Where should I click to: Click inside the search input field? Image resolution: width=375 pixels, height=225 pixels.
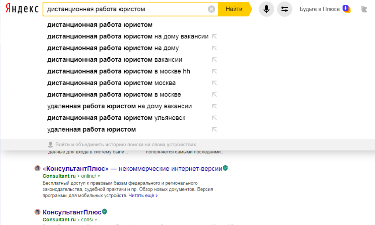[125, 9]
